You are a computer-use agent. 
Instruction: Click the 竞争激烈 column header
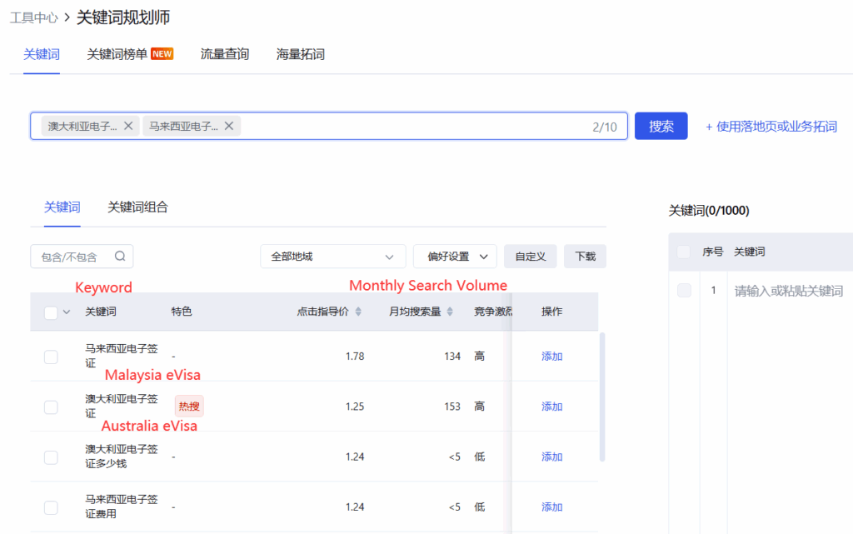493,312
